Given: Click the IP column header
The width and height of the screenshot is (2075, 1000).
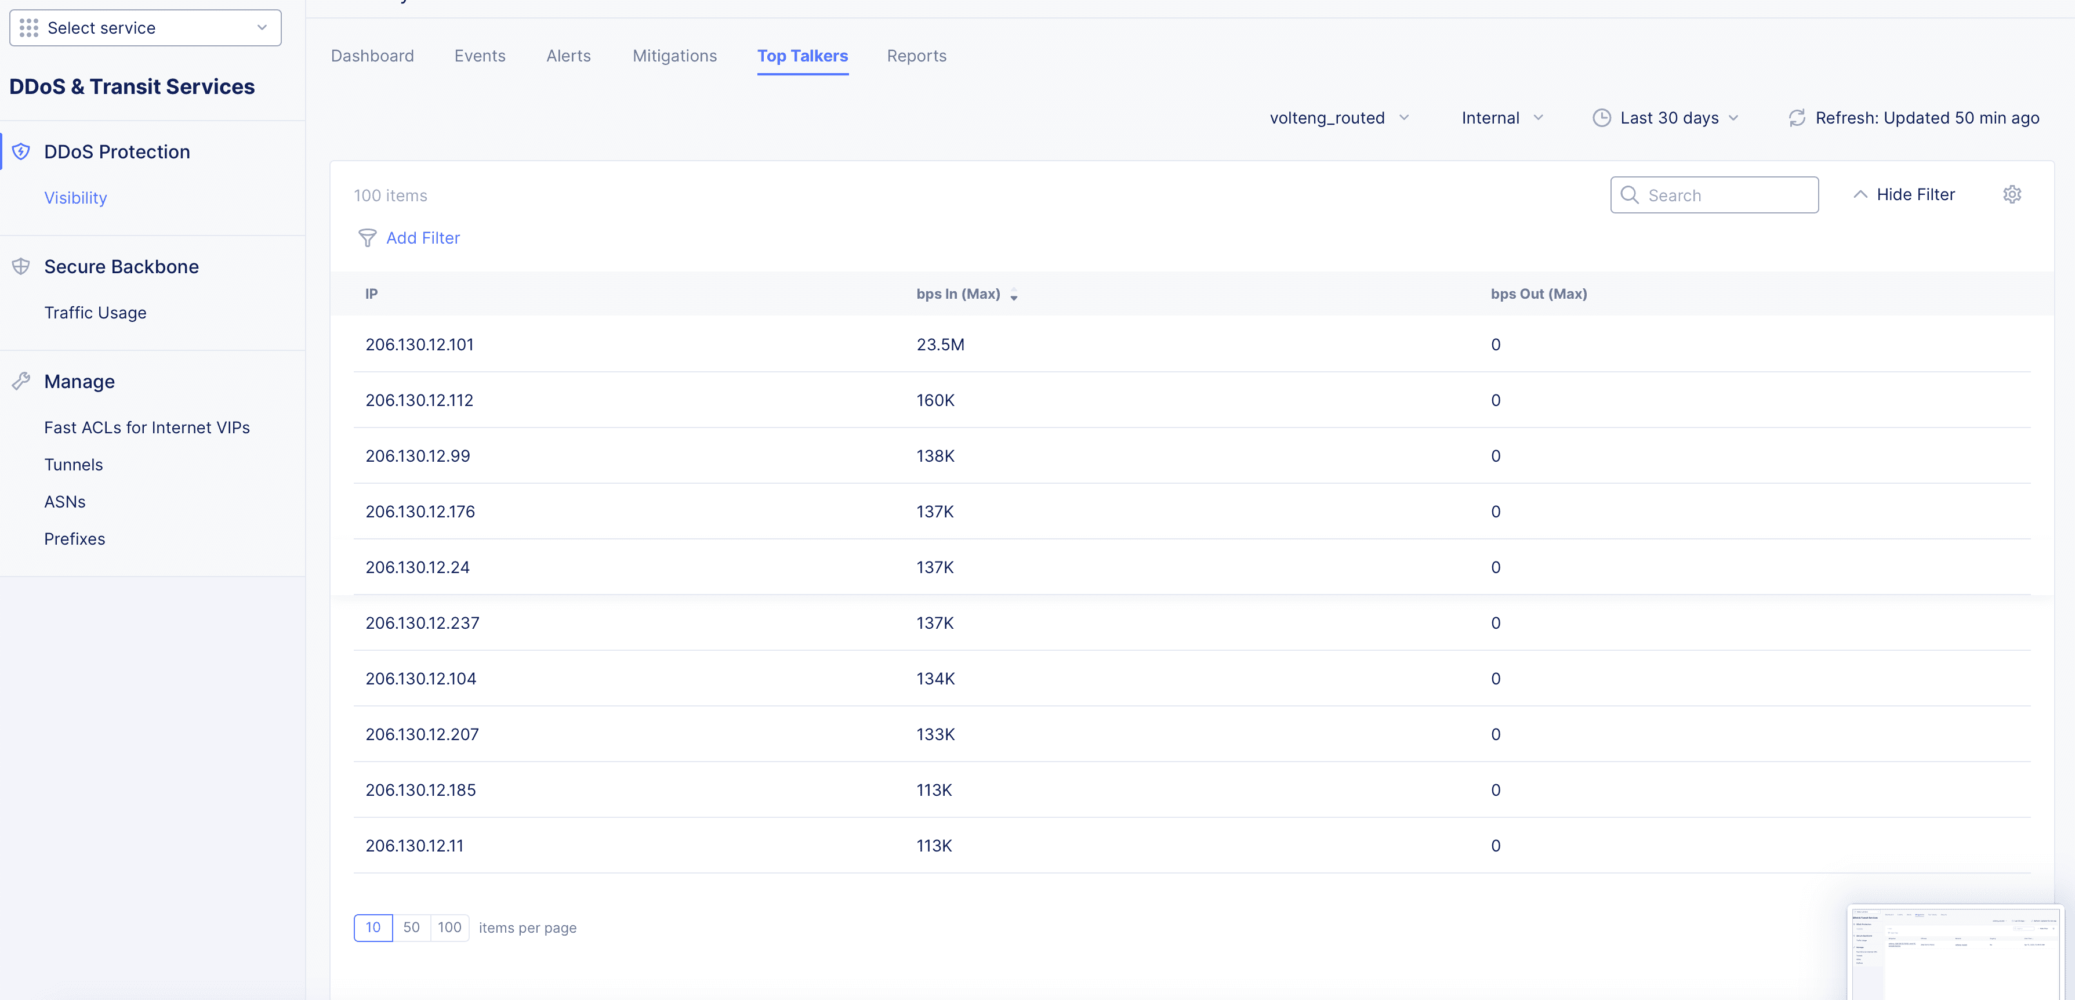Looking at the screenshot, I should 371,294.
